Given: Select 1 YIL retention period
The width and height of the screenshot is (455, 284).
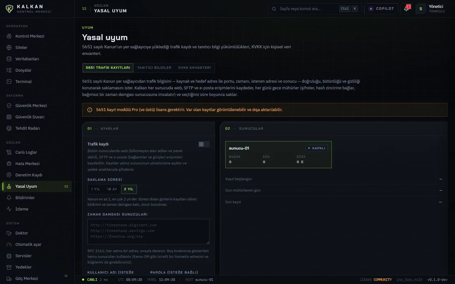Looking at the screenshot, I should tap(95, 189).
